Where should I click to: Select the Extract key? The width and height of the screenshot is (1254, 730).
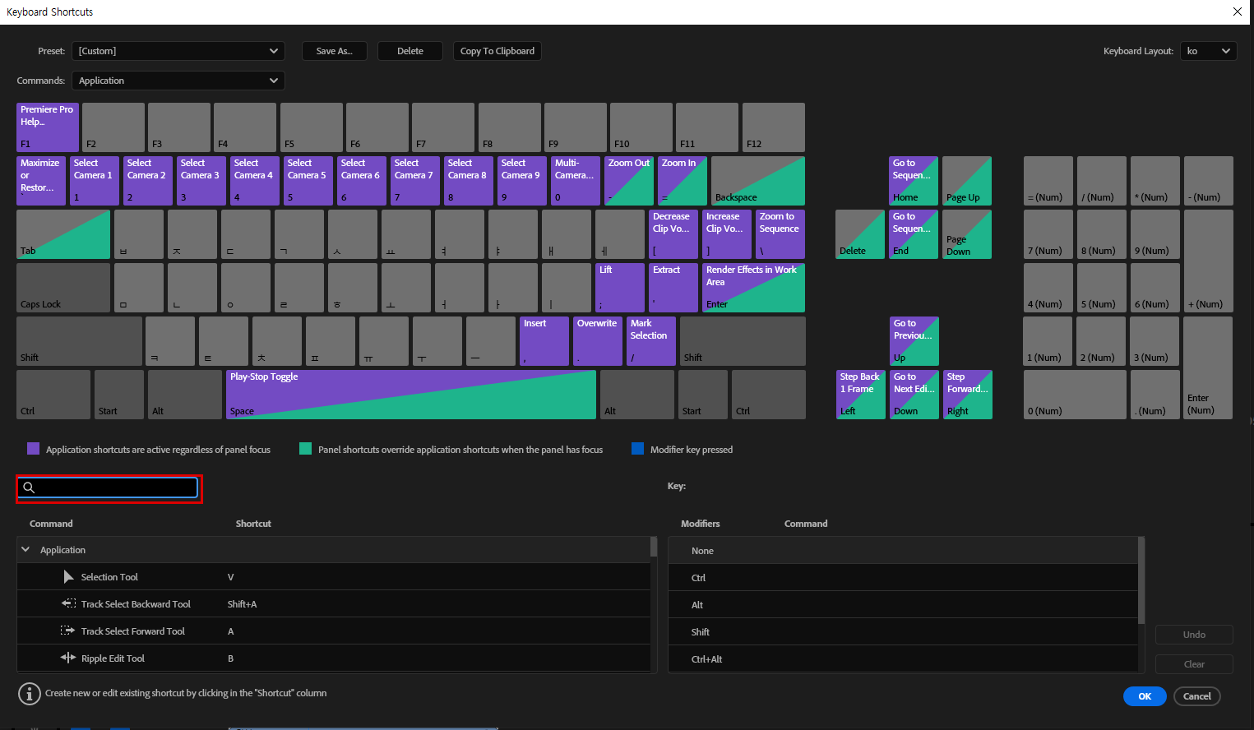pos(673,288)
